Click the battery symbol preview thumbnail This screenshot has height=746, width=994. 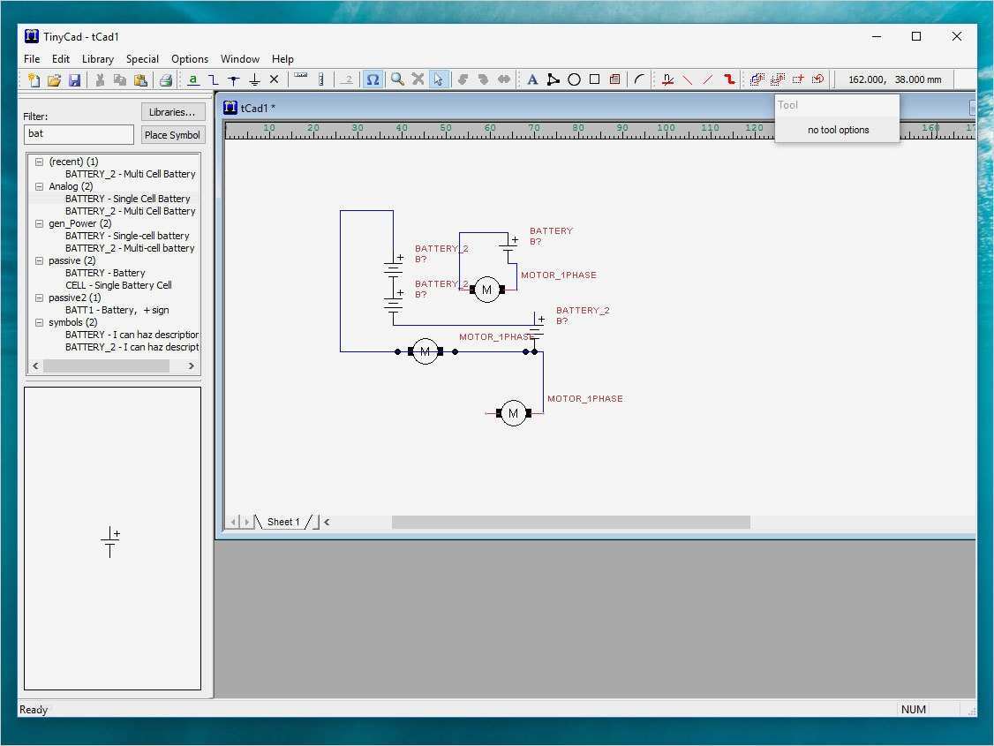[111, 542]
